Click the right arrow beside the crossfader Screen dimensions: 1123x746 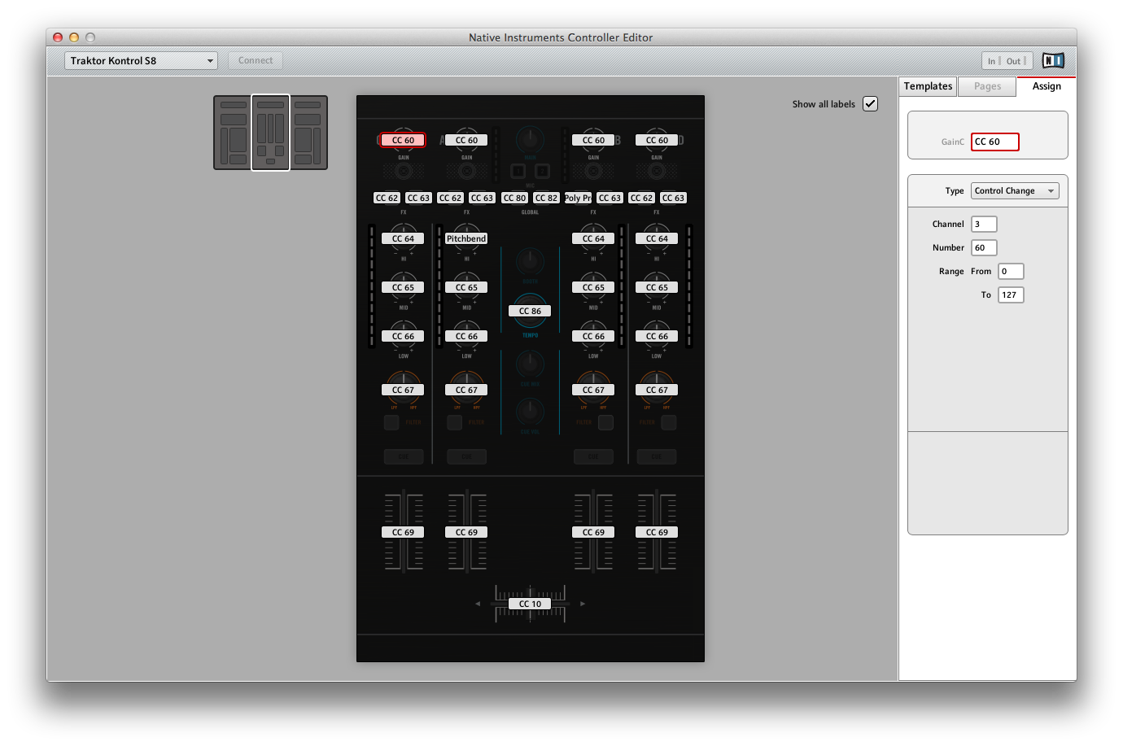point(583,604)
